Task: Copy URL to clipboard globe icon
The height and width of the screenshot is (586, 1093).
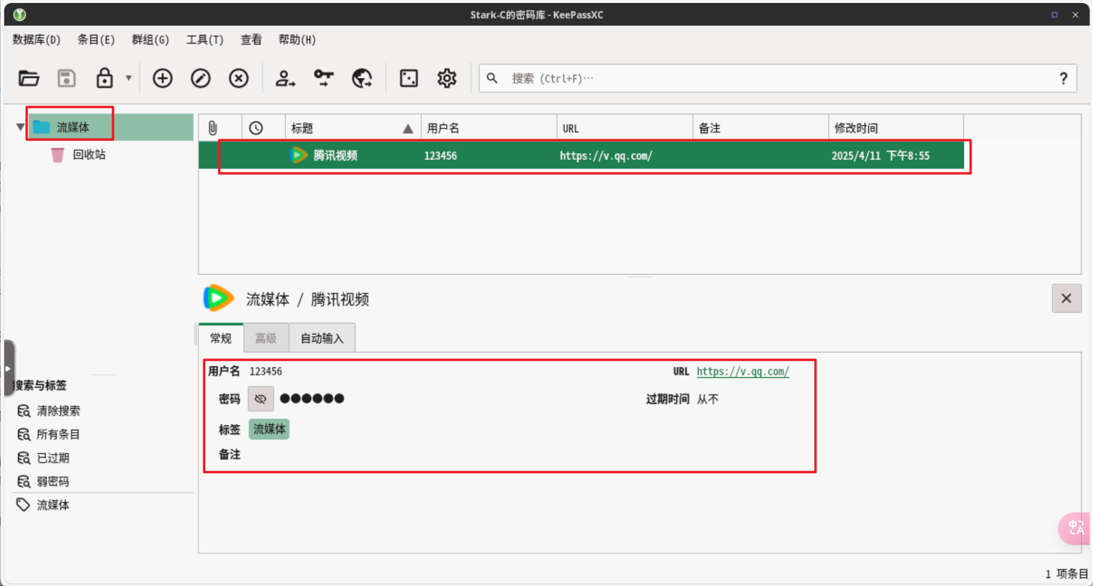Action: pyautogui.click(x=362, y=78)
